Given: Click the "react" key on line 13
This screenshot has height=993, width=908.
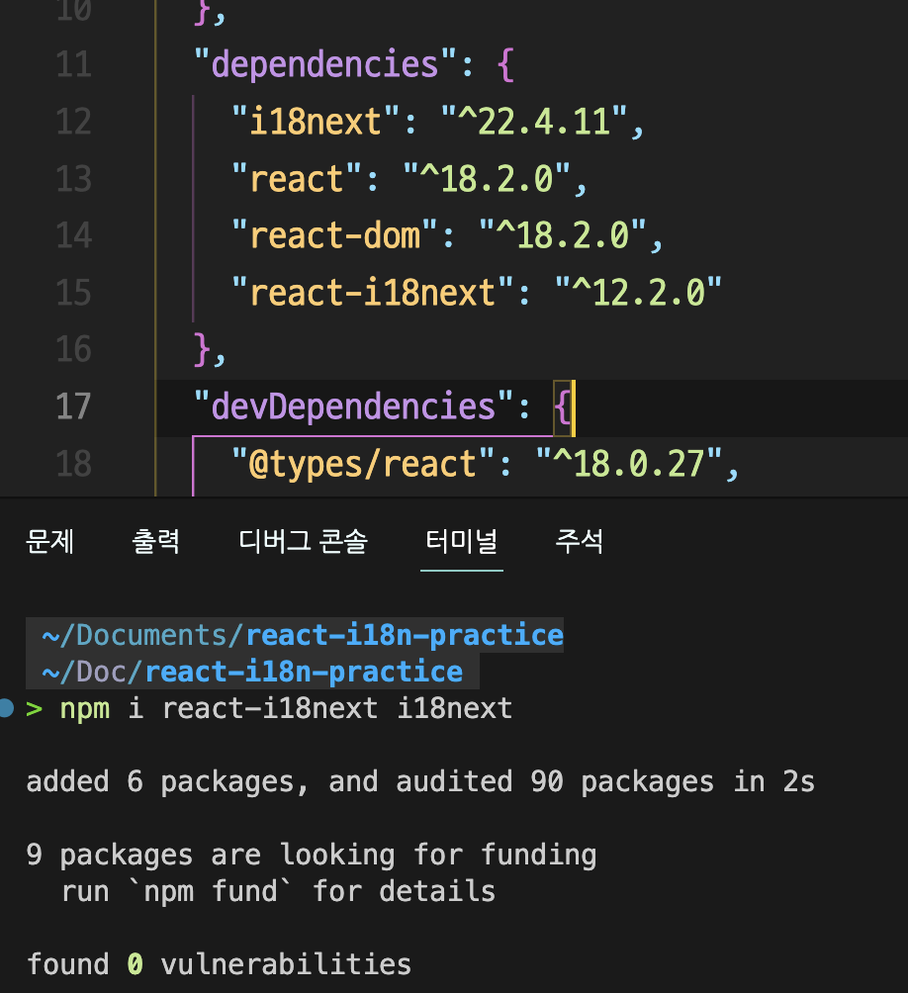Looking at the screenshot, I should [x=297, y=179].
